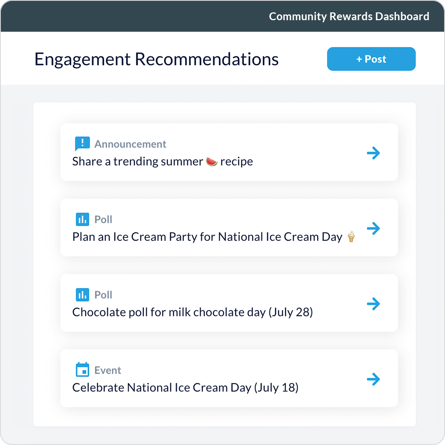445x445 pixels.
Task: Select "Plan an Ice Cream Party" recommendation text
Action: tap(207, 237)
